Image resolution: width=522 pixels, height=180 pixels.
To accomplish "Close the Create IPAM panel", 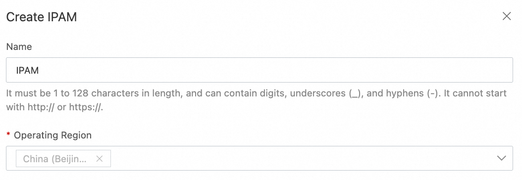I will (506, 16).
